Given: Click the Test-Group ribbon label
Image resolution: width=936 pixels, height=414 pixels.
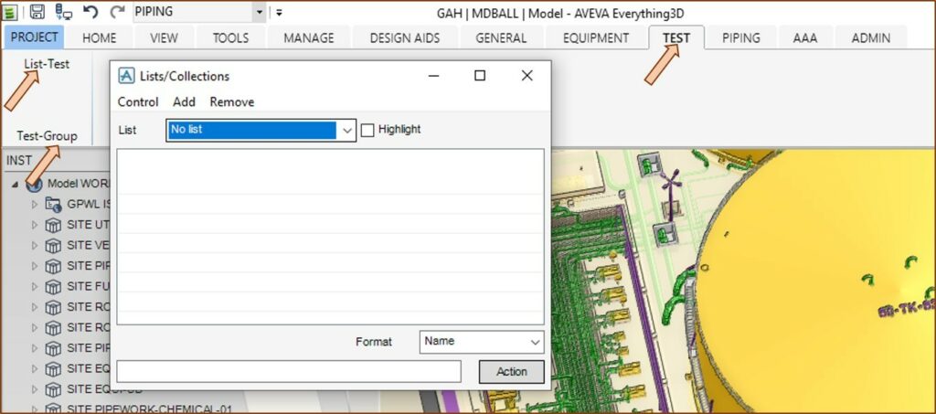Looking at the screenshot, I should pyautogui.click(x=47, y=136).
